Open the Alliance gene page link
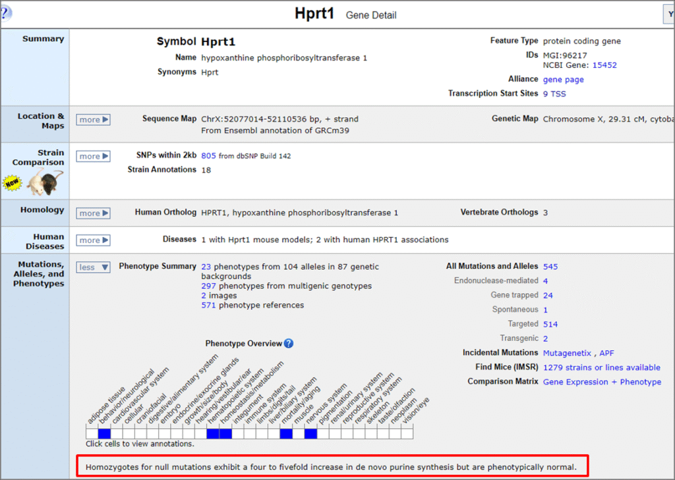Image resolution: width=675 pixels, height=480 pixels. pos(563,80)
